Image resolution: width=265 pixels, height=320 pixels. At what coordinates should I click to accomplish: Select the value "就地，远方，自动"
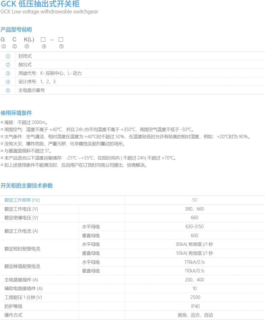pos(195,315)
